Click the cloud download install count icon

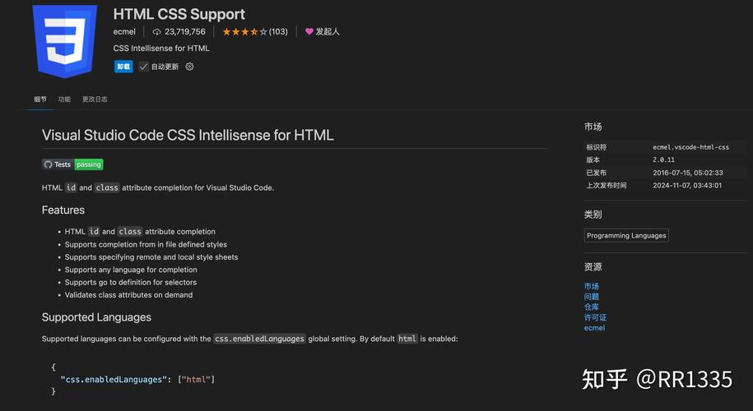pyautogui.click(x=156, y=31)
